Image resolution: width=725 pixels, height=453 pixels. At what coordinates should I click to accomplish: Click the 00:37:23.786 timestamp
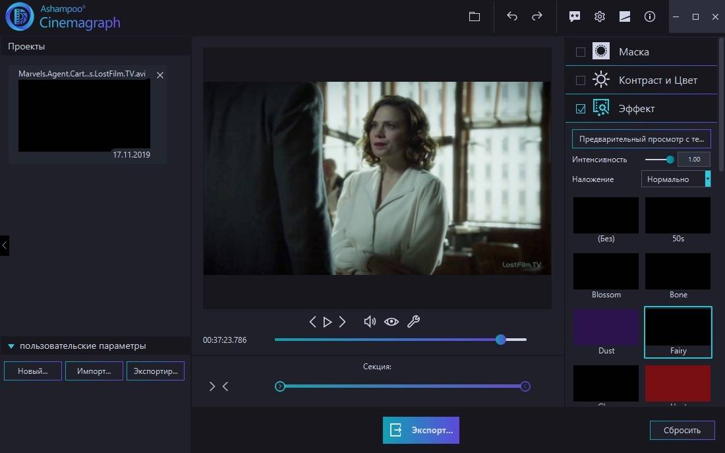[x=225, y=340]
